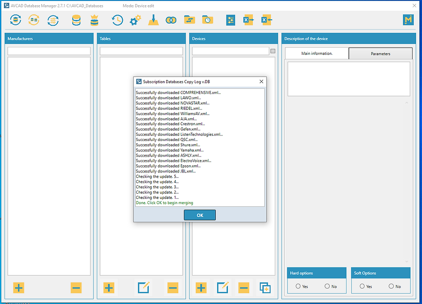The width and height of the screenshot is (422, 304).
Task: Click the add Manufacturer plus button
Action: (x=18, y=288)
